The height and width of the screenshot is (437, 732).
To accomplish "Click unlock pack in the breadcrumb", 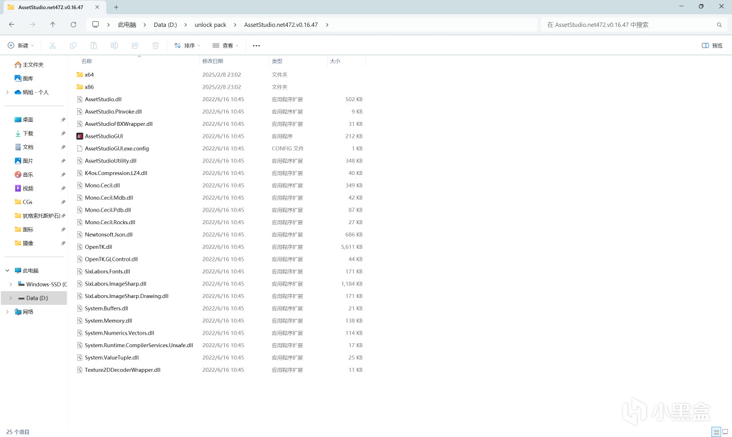I will 210,25.
